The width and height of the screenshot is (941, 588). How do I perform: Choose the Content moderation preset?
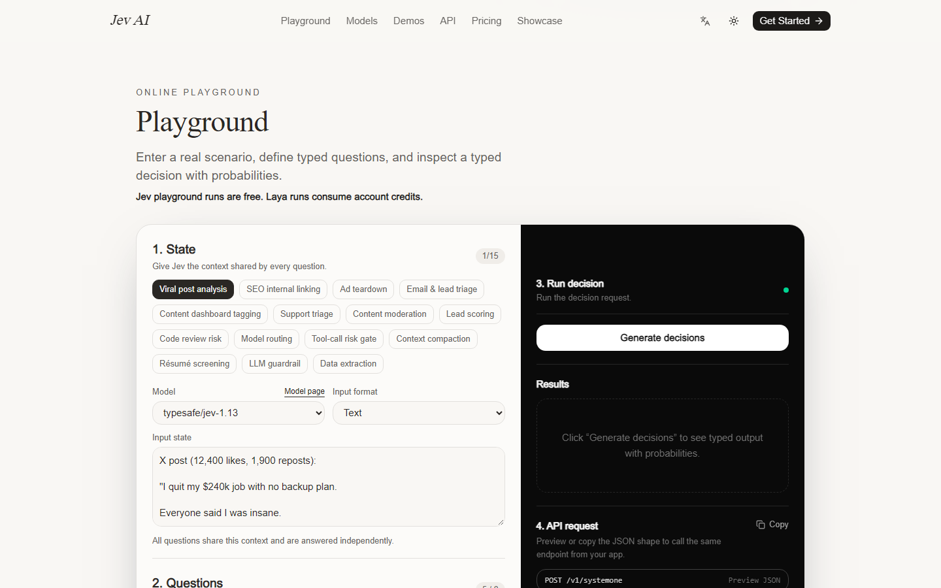[x=389, y=314]
